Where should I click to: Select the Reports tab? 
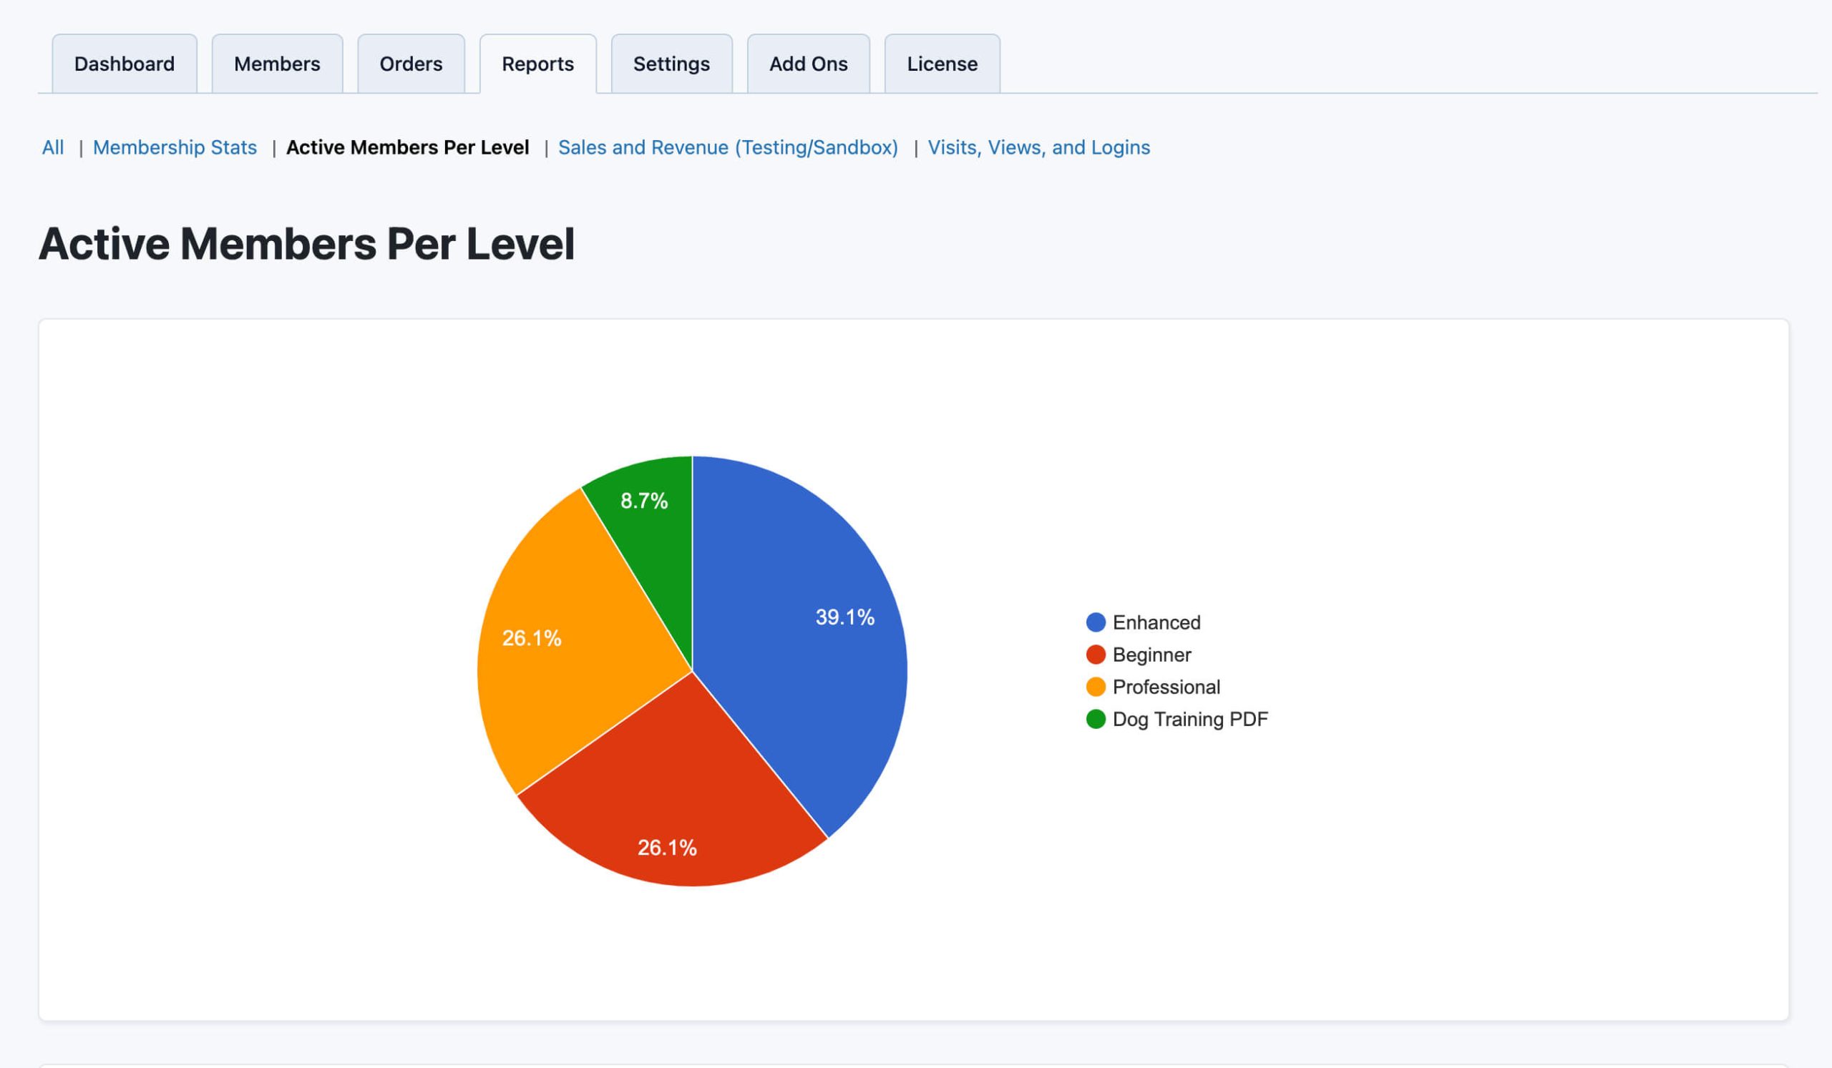[538, 64]
